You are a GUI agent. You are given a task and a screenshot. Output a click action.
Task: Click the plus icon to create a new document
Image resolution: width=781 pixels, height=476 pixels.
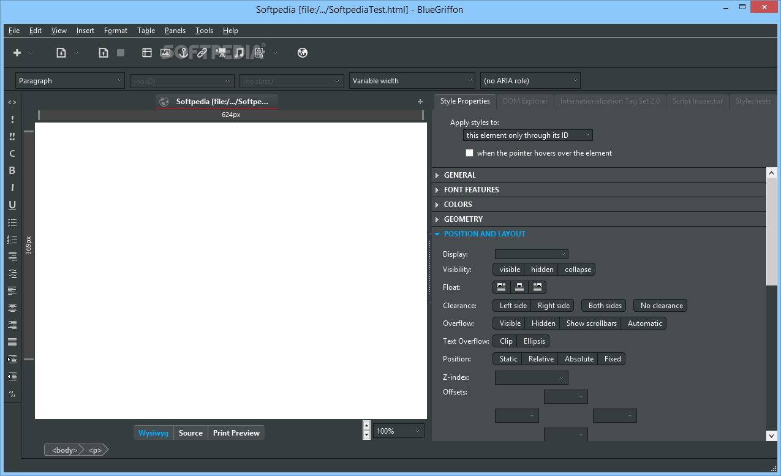[17, 53]
